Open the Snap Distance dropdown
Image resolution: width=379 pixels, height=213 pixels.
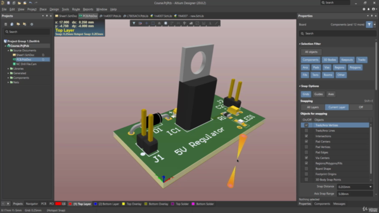click(x=370, y=187)
